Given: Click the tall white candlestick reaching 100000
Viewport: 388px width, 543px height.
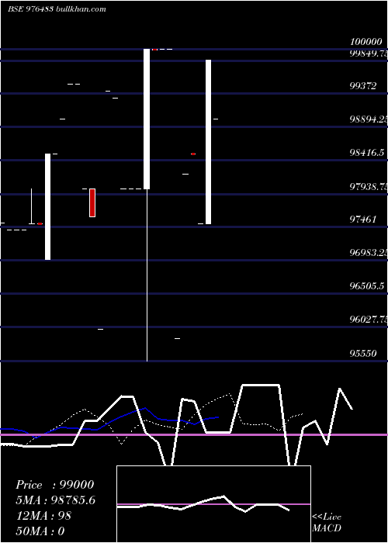Looking at the screenshot, I should point(147,119).
